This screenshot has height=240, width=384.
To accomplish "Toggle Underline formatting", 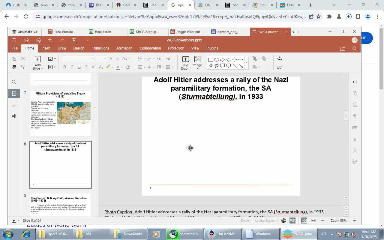I will tap(79, 67).
